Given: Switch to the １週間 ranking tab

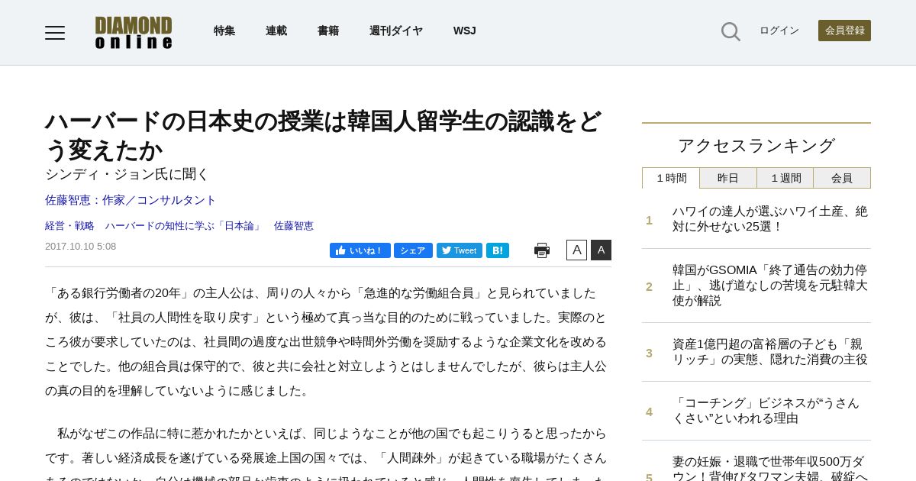Looking at the screenshot, I should pyautogui.click(x=785, y=178).
